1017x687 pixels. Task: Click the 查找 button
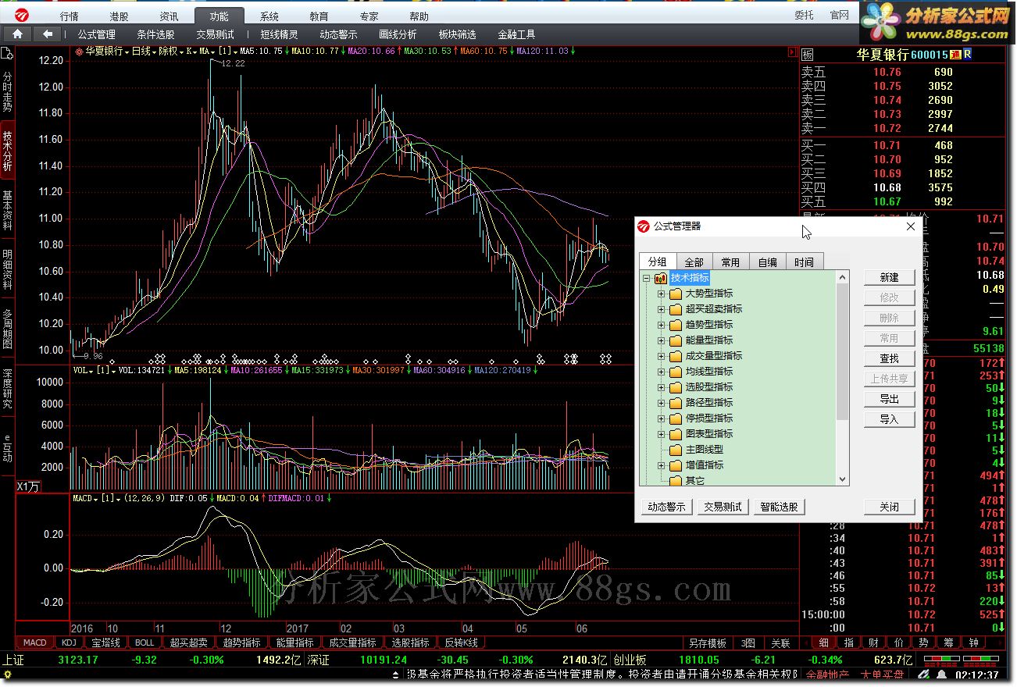889,358
